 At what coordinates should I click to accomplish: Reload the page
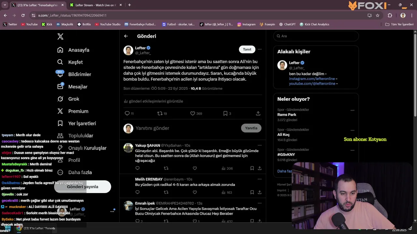[x=23, y=15]
